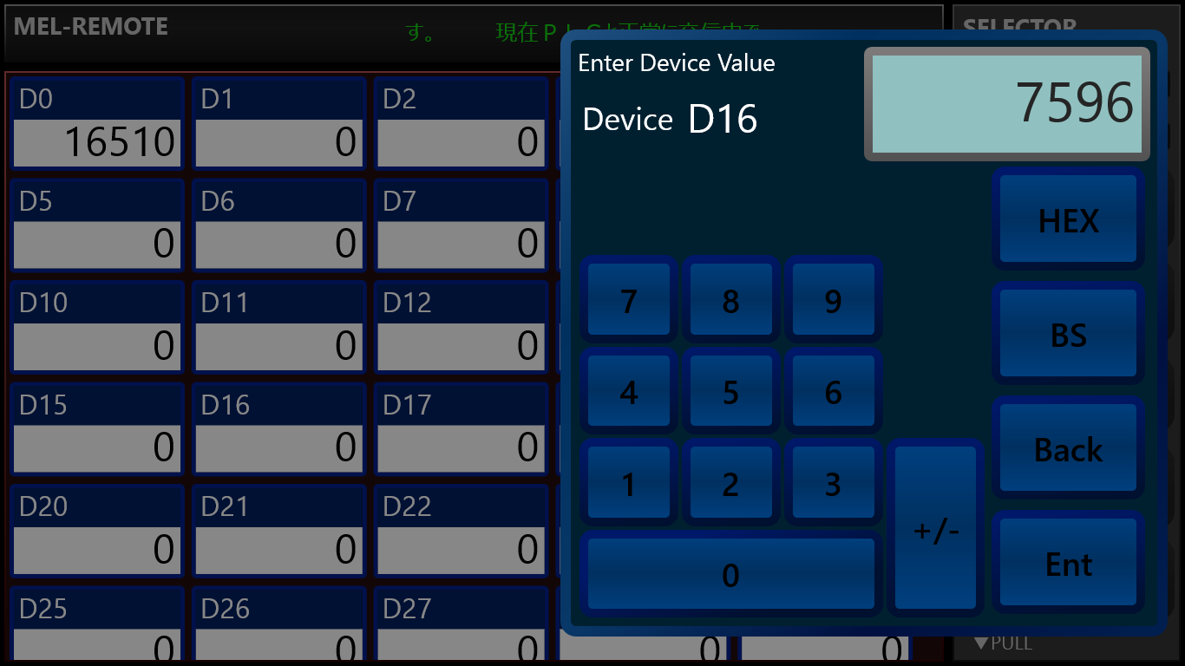Select the D16 device value cell
This screenshot has width=1185, height=666.
(x=279, y=448)
